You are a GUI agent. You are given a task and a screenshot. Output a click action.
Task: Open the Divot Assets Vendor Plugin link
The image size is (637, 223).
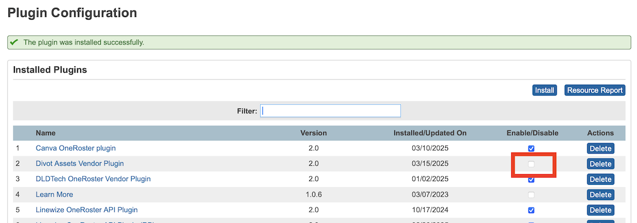pyautogui.click(x=80, y=164)
